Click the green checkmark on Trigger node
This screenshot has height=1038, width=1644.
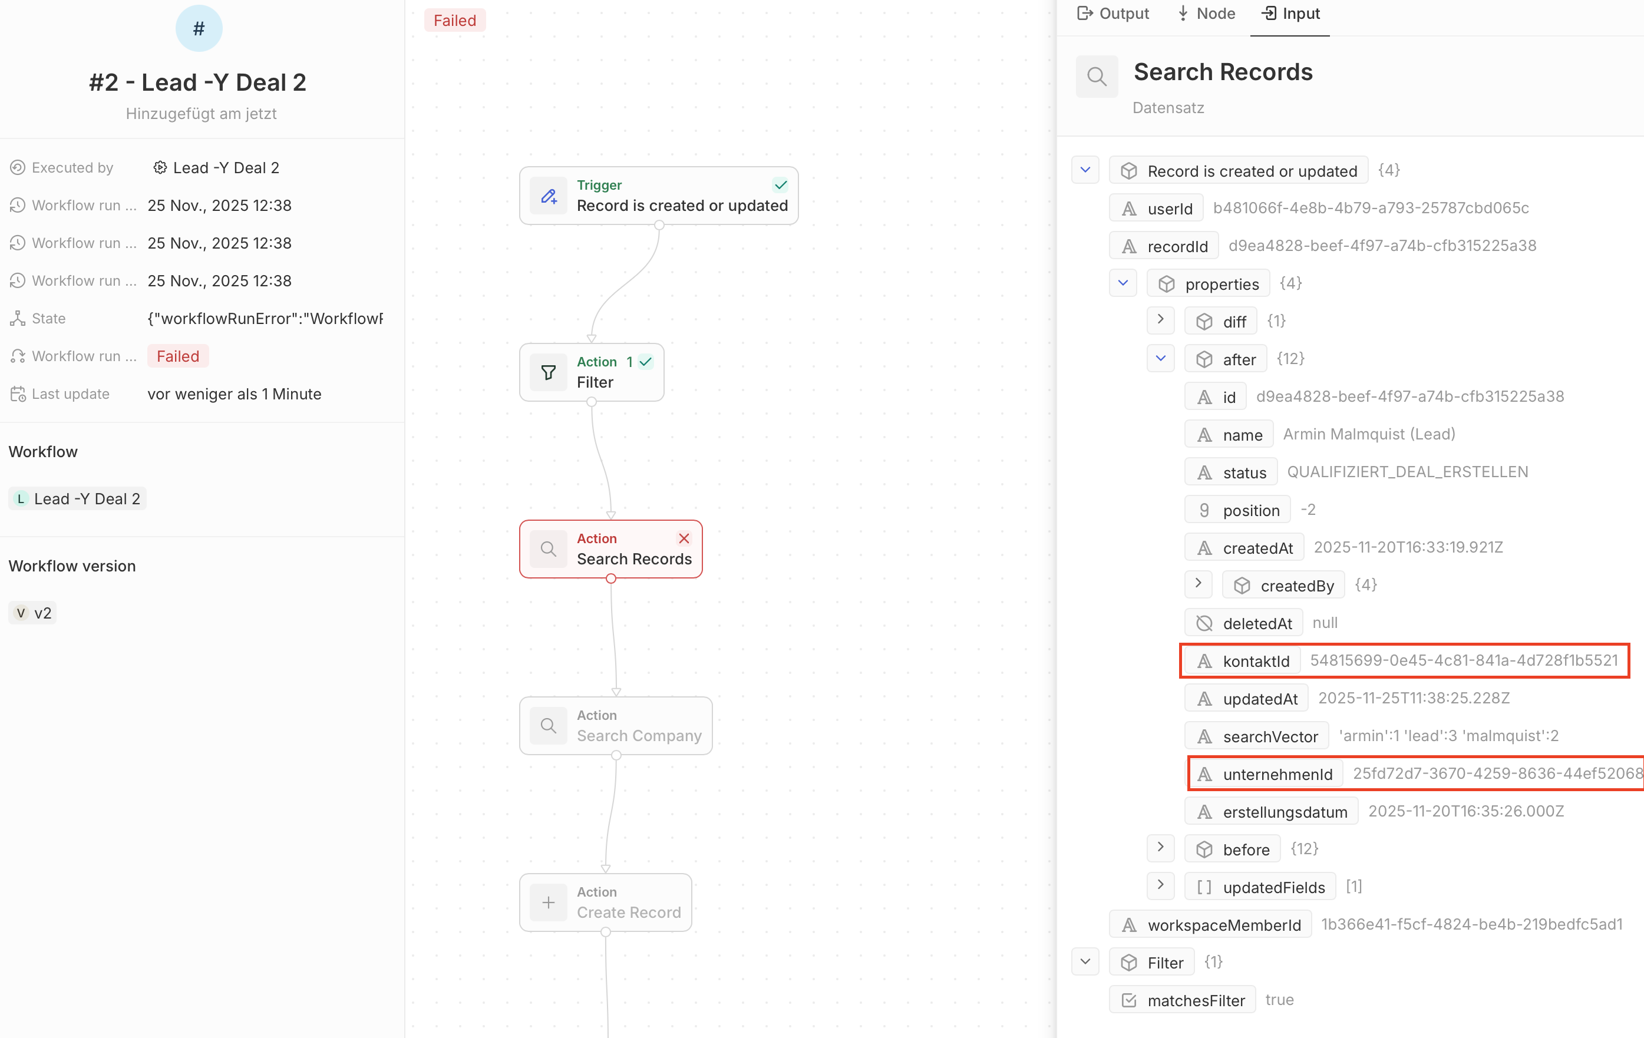click(780, 185)
